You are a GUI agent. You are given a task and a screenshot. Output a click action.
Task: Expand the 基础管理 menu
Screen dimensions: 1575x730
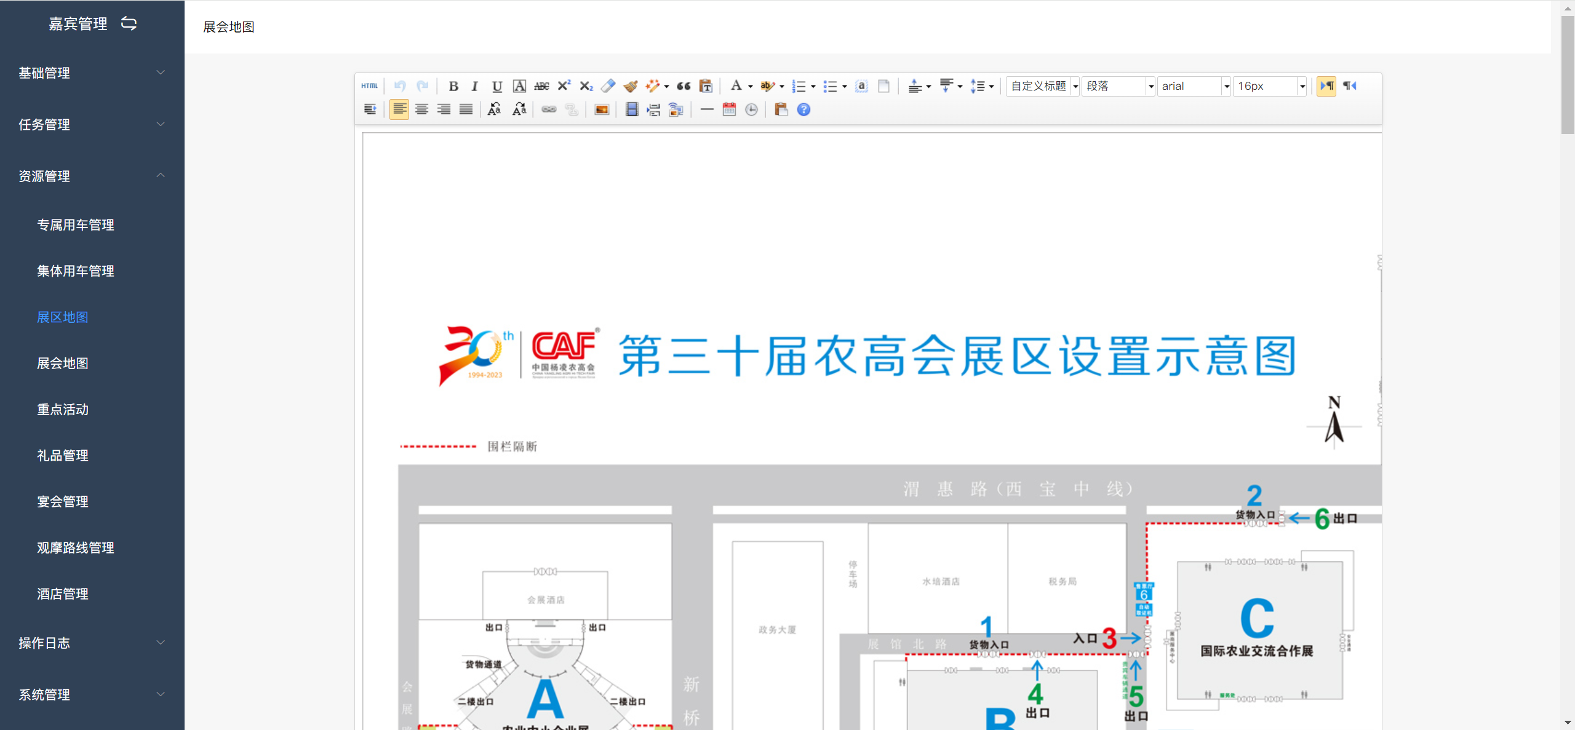(92, 73)
